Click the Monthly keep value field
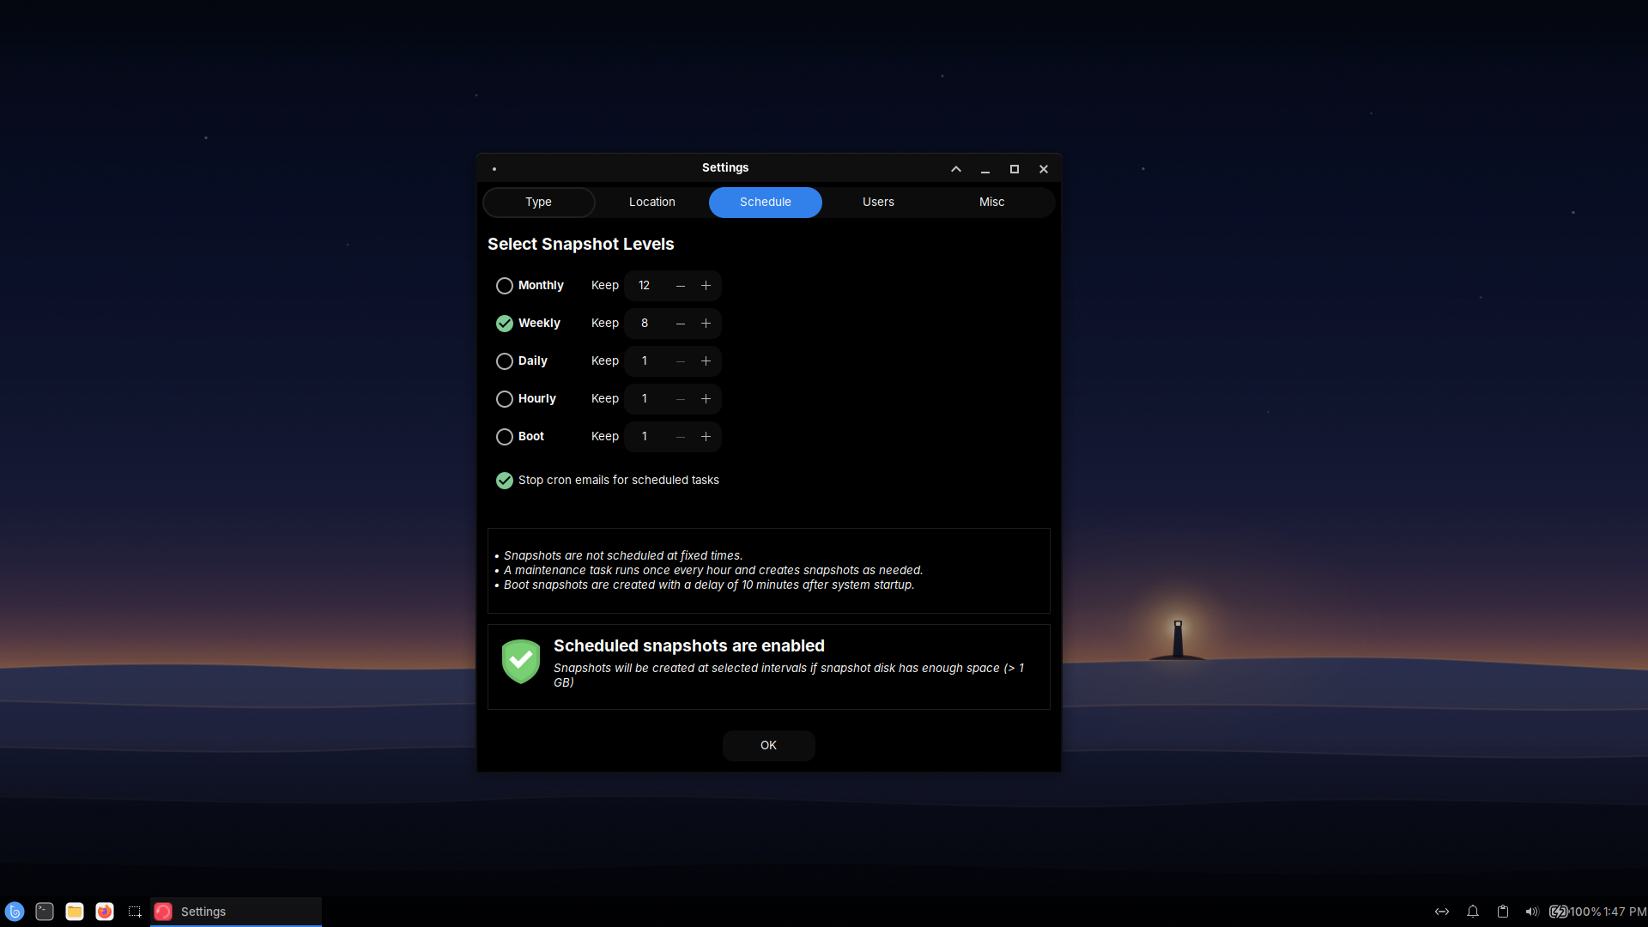Viewport: 1648px width, 927px height. (645, 286)
